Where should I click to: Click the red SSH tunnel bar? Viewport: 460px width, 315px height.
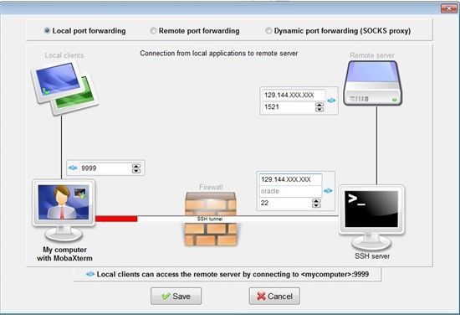[x=116, y=219]
